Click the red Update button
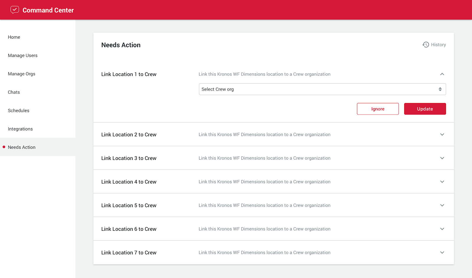Image resolution: width=472 pixels, height=278 pixels. (425, 109)
